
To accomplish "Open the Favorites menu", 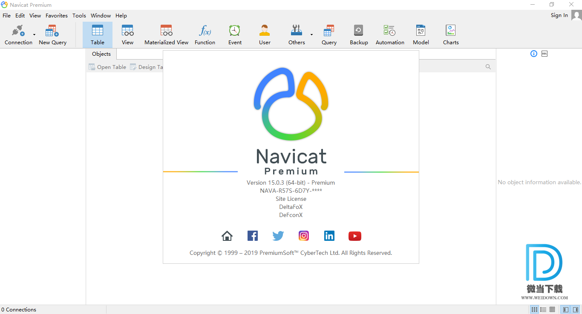I will pos(57,15).
